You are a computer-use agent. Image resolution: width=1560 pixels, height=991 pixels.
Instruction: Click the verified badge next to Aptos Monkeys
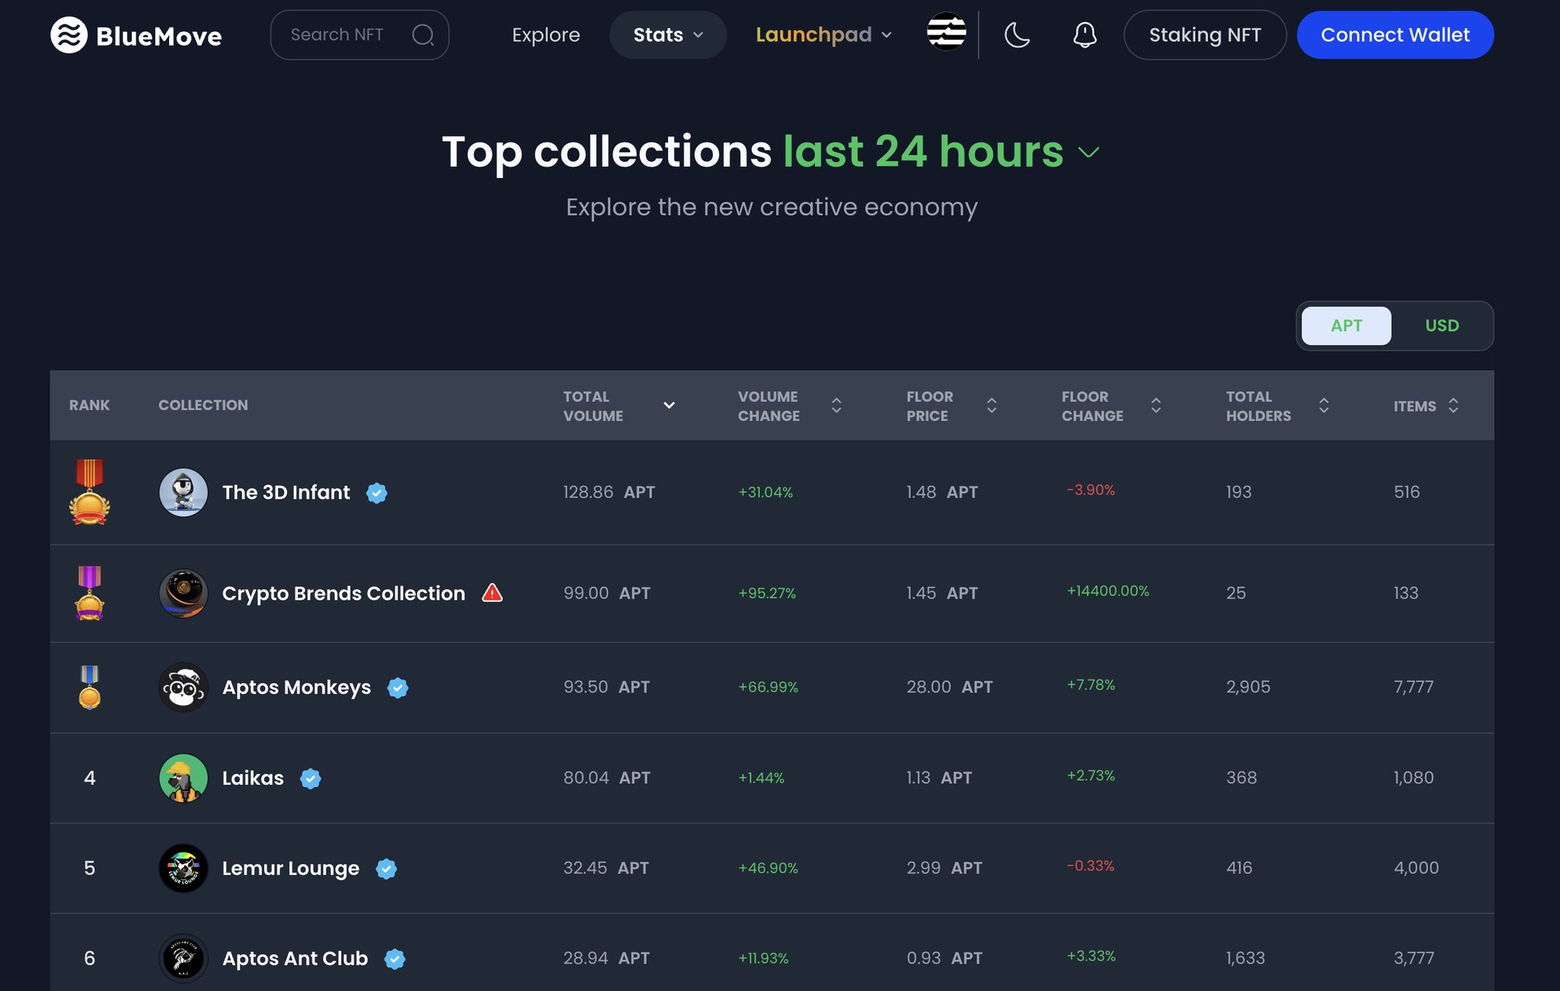398,687
